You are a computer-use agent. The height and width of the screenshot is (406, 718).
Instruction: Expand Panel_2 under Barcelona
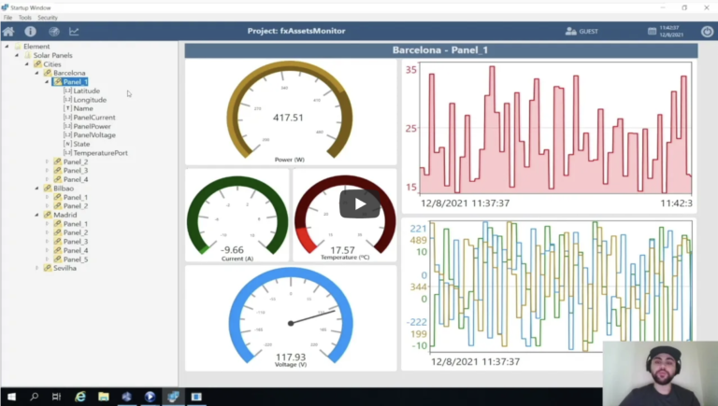click(x=48, y=161)
